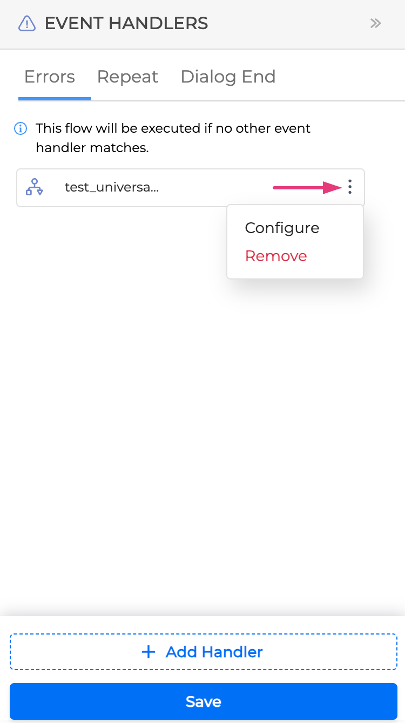
Task: Select the Dialog End tab
Action: [x=228, y=77]
